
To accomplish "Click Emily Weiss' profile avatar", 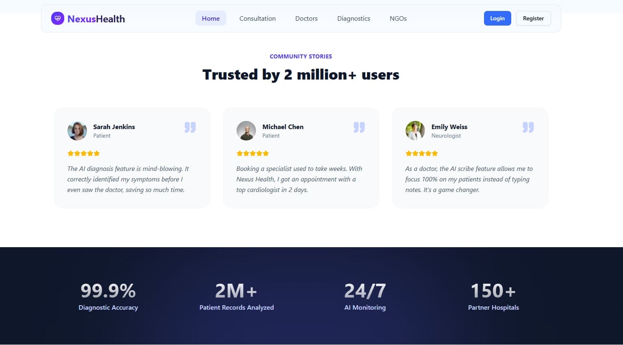I will 415,131.
